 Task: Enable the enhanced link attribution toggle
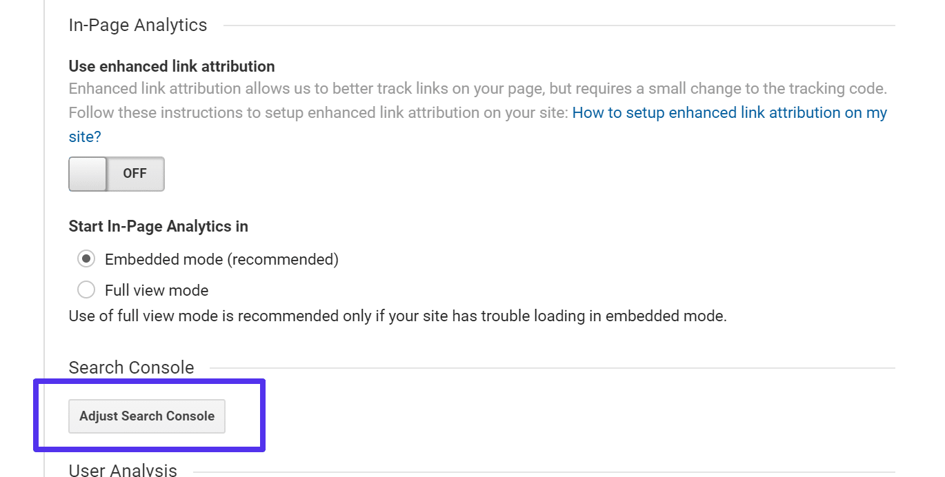point(116,174)
